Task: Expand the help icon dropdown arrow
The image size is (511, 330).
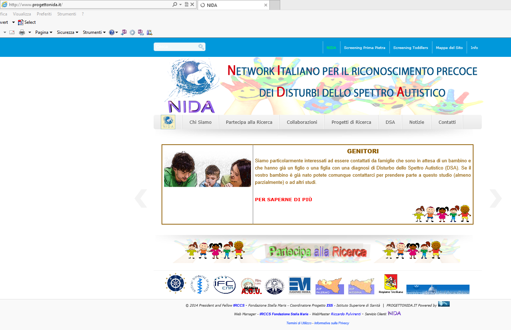Action: (x=116, y=32)
